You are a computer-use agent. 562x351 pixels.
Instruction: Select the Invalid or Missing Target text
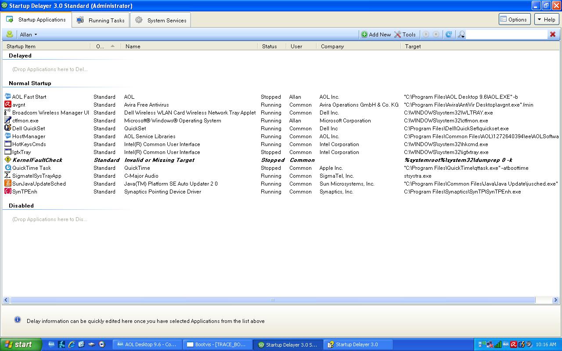(x=159, y=160)
